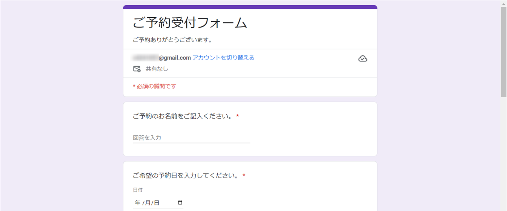The width and height of the screenshot is (507, 211).
Task: Focus the 回答を入力 name field
Action: tap(191, 138)
